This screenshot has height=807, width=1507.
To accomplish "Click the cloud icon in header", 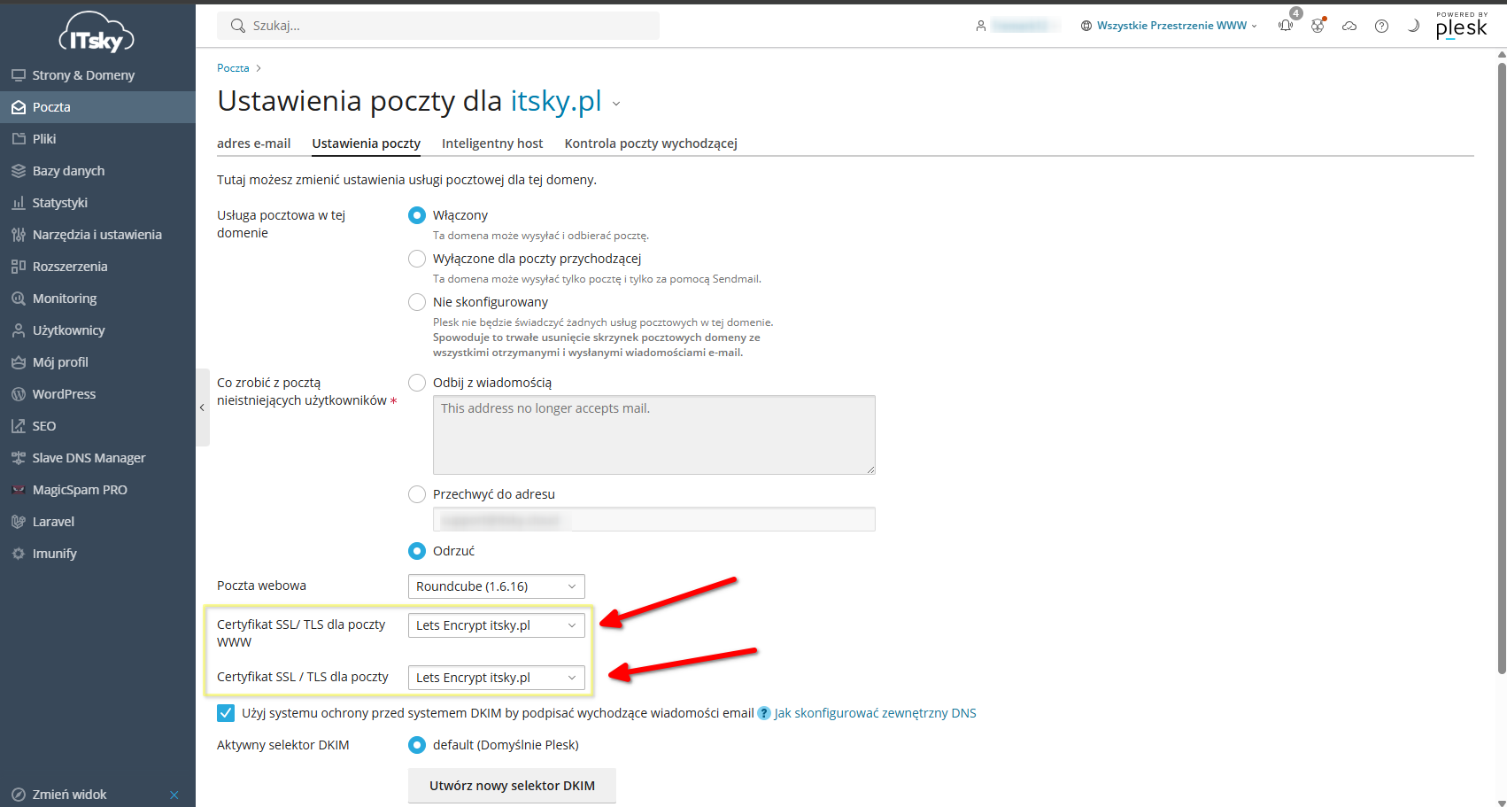I will click(x=1349, y=26).
